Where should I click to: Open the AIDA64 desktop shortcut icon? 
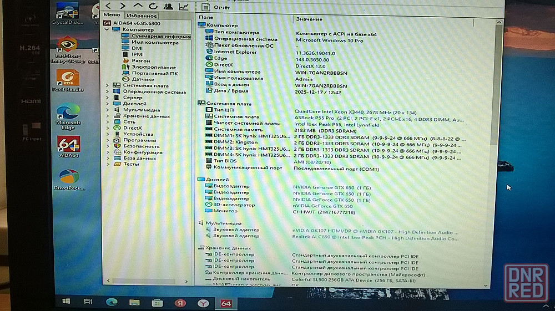[x=69, y=147]
